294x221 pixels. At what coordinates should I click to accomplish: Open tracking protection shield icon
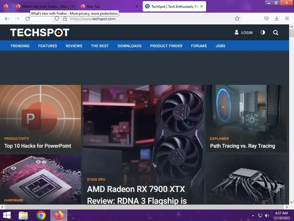pos(57,19)
